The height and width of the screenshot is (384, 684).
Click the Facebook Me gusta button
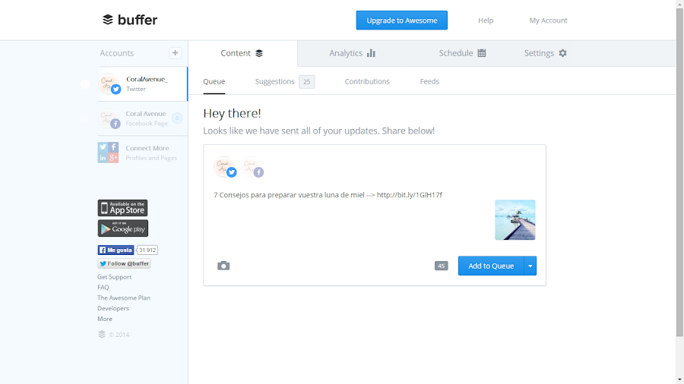click(x=116, y=250)
